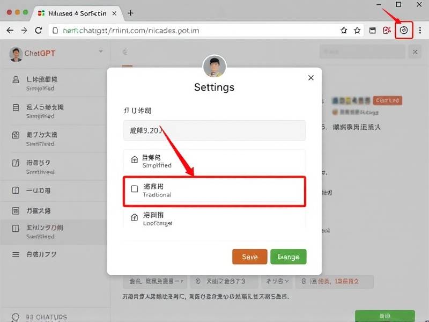Expand the ChatGPT account dropdown arrow
The width and height of the screenshot is (429, 322).
click(x=100, y=52)
